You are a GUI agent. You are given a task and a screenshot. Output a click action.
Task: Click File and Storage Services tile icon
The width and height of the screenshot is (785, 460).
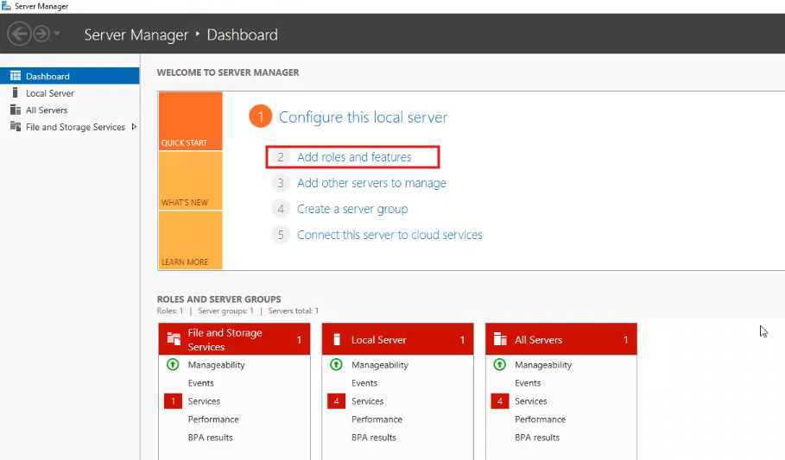(x=174, y=339)
